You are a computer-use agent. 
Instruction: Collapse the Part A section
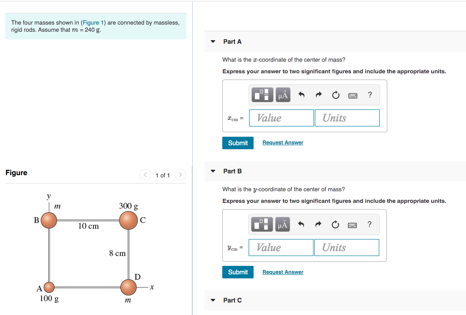pos(212,41)
